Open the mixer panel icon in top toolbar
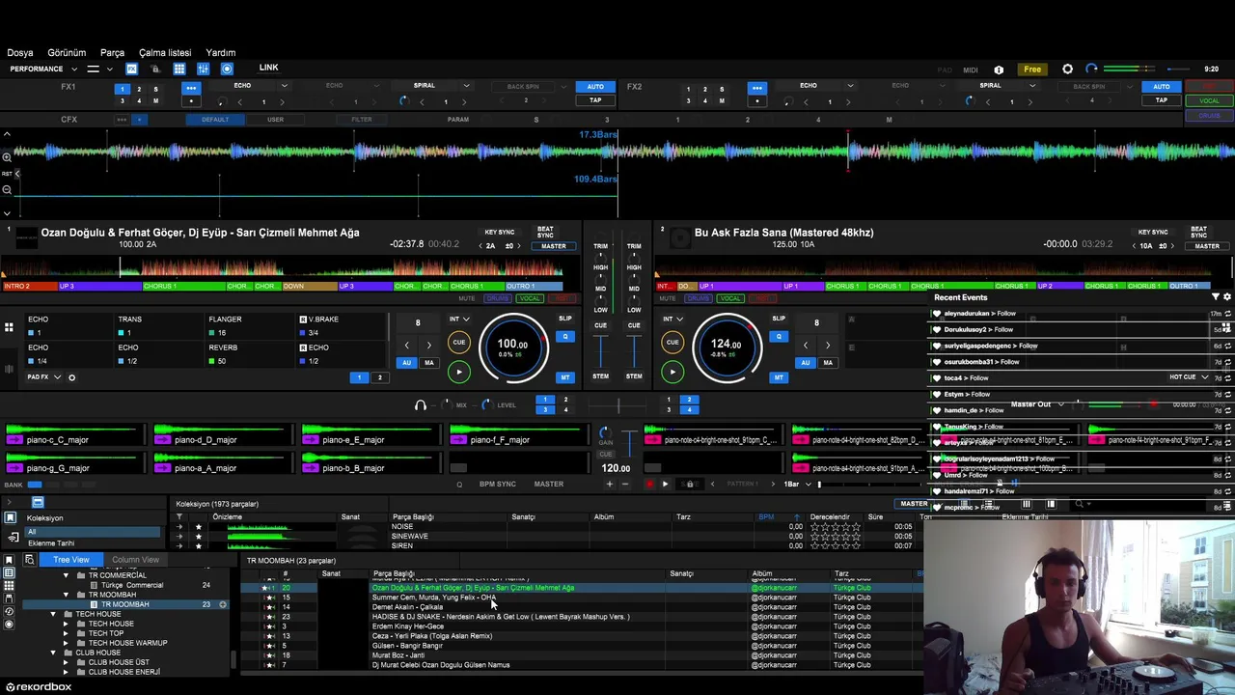Image resolution: width=1235 pixels, height=695 pixels. 204,69
